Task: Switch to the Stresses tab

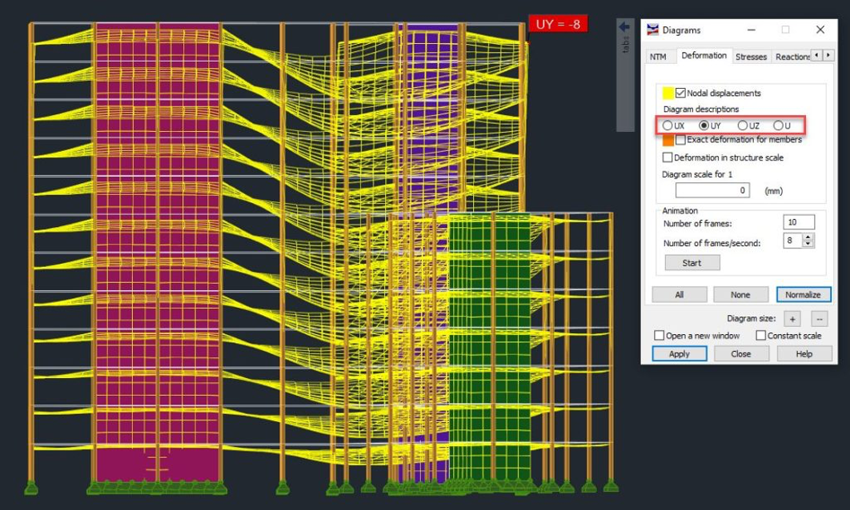Action: point(751,57)
